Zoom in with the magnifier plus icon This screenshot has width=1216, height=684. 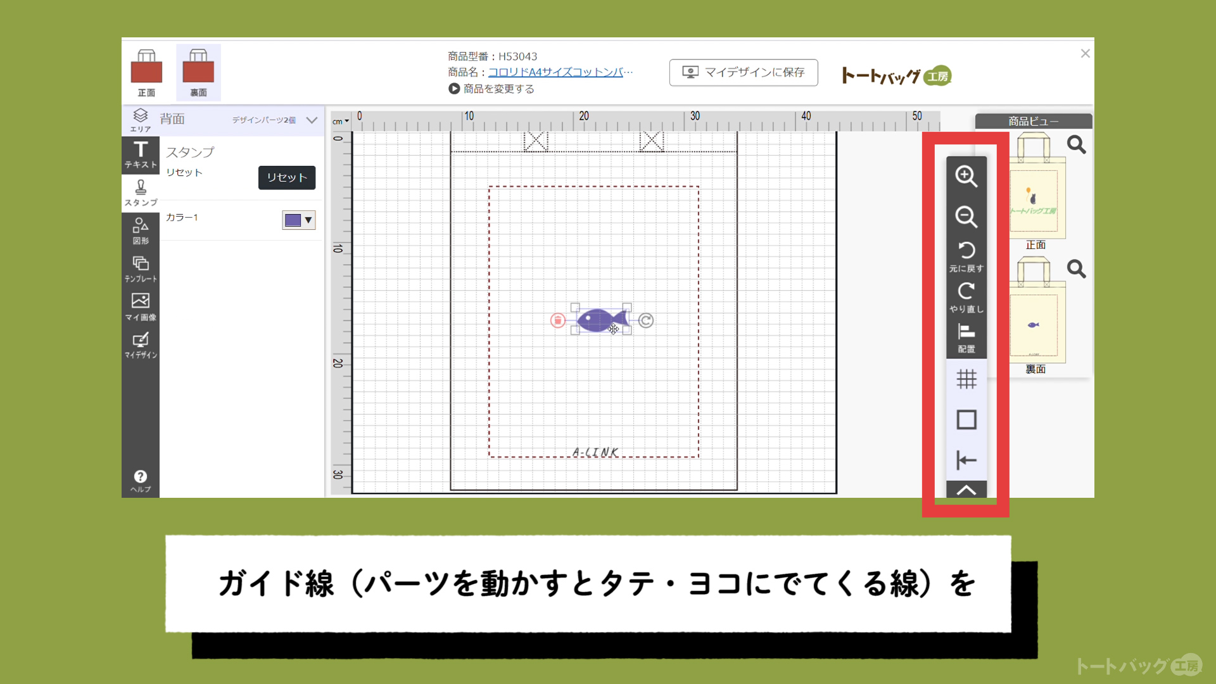[966, 176]
